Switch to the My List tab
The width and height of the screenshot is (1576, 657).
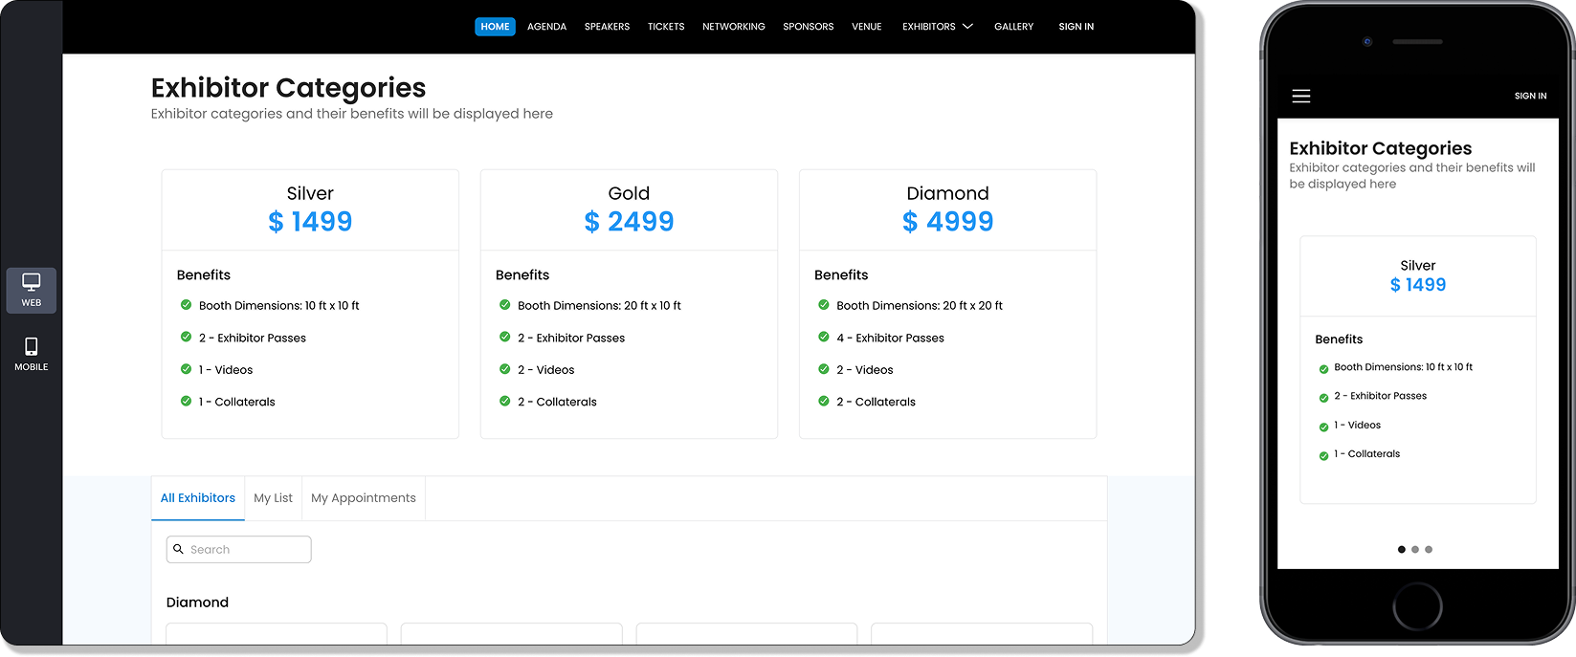click(273, 498)
